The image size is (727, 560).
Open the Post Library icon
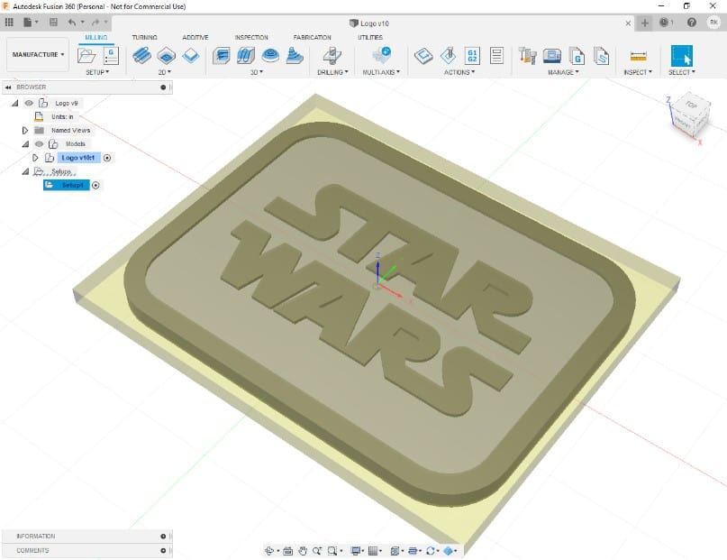pos(577,56)
